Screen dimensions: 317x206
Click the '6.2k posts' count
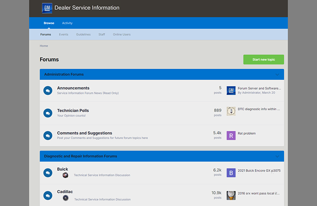point(217,172)
